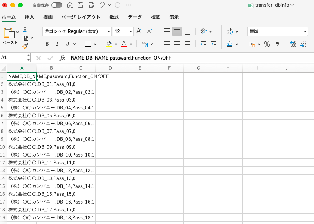The image size is (314, 224).
Task: Click the currency format icon
Action: (252, 44)
